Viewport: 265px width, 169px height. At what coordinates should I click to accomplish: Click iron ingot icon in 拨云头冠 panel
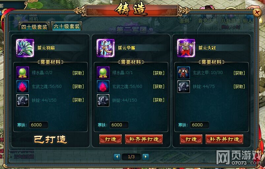pyautogui.click(x=184, y=86)
